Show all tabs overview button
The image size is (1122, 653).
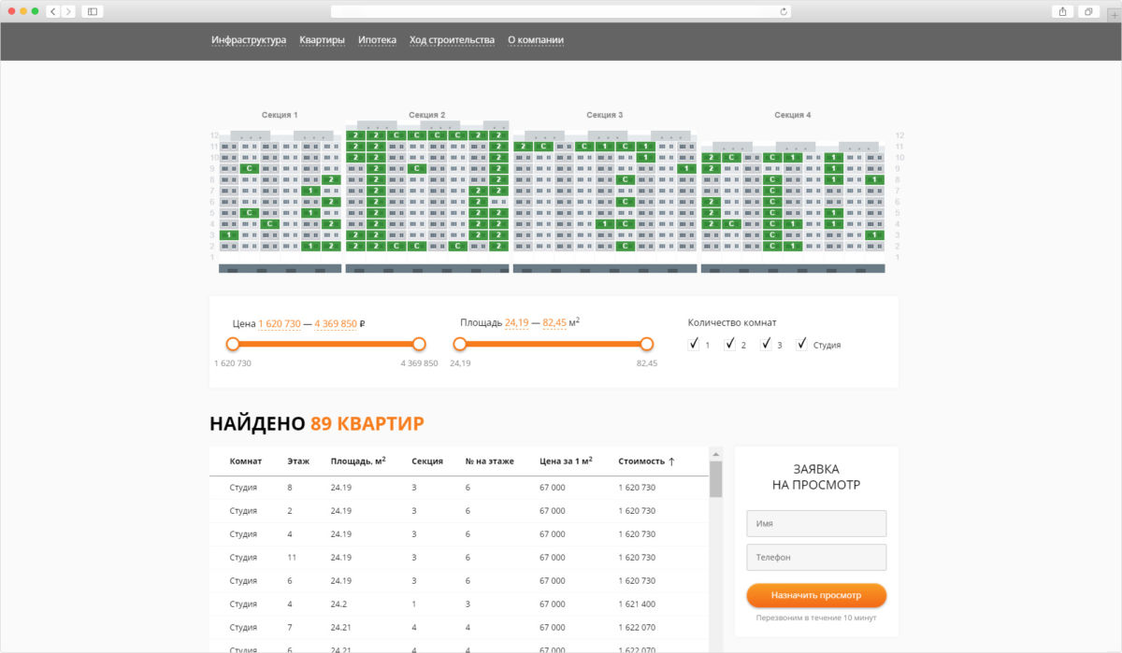[1089, 11]
